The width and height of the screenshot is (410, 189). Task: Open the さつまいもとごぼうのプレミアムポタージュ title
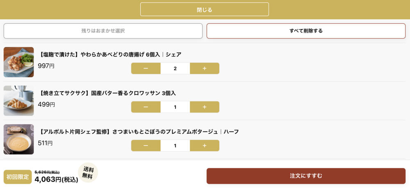click(x=139, y=132)
